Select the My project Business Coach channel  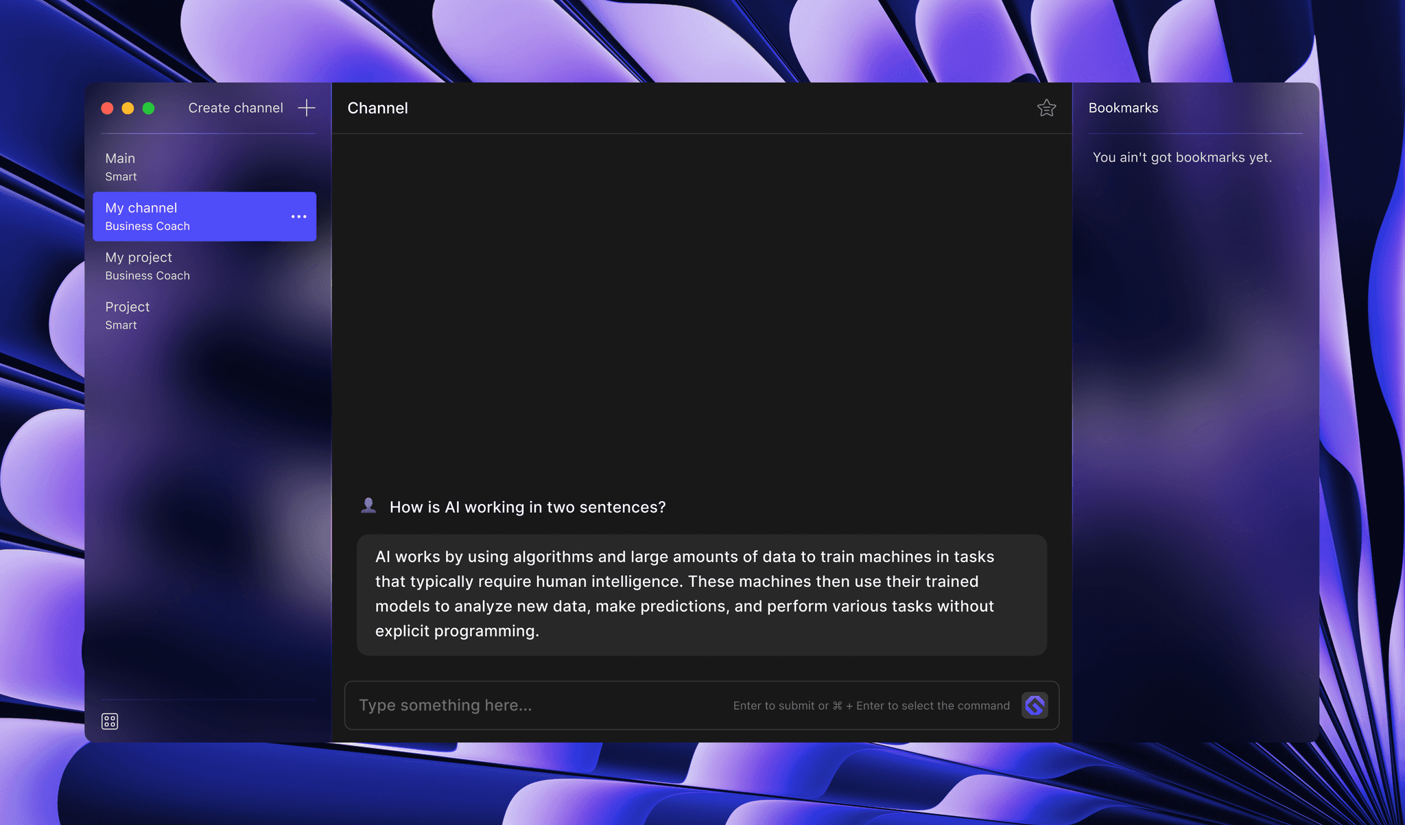coord(147,266)
